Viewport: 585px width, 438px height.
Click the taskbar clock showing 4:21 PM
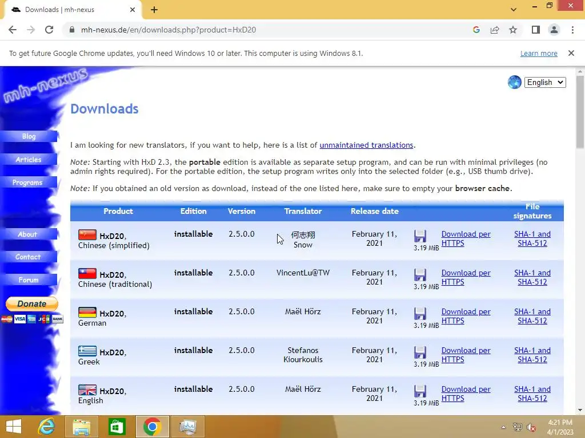pyautogui.click(x=560, y=427)
